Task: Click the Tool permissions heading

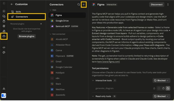Action: coord(100,68)
